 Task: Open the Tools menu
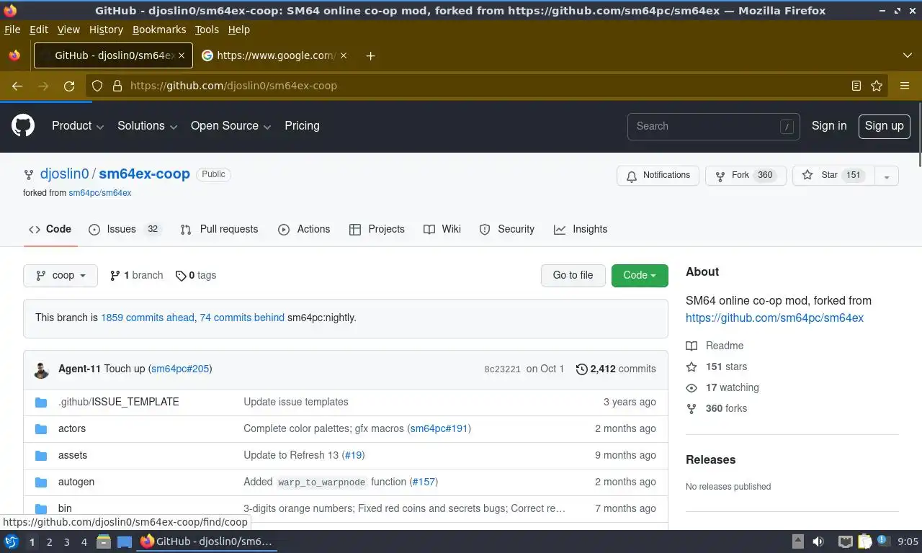coord(207,30)
